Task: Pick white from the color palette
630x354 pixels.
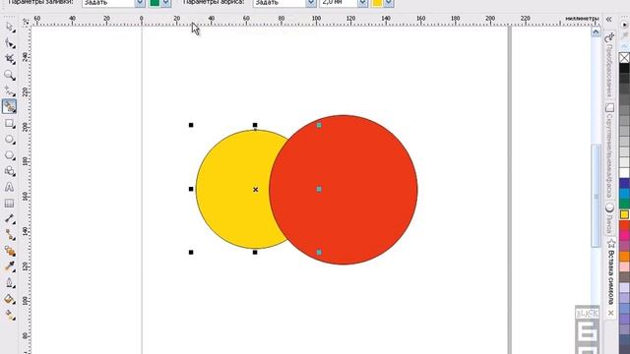Action: [624, 173]
